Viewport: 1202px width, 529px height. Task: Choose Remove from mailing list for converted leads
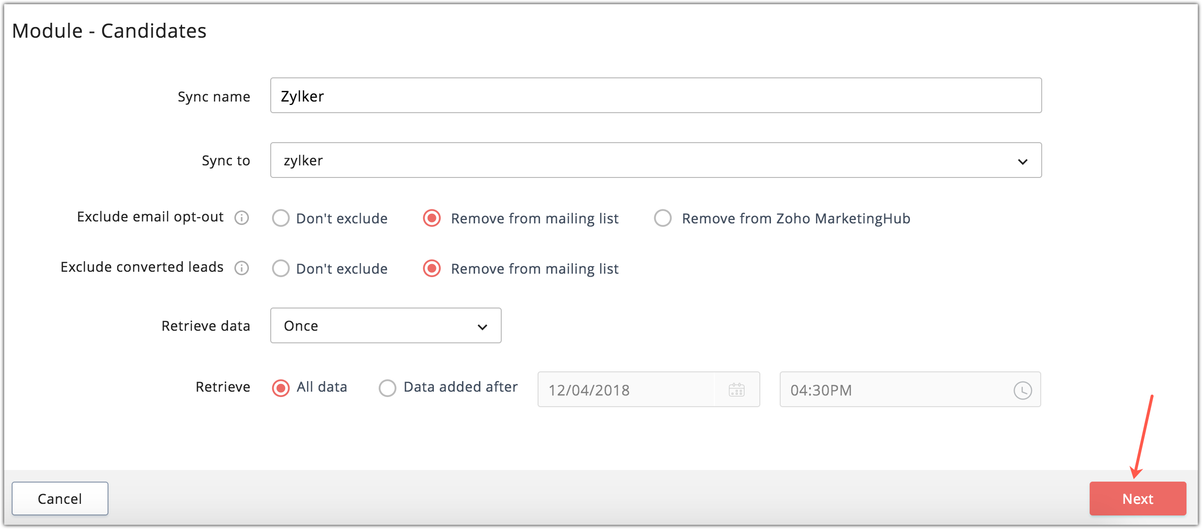(432, 268)
